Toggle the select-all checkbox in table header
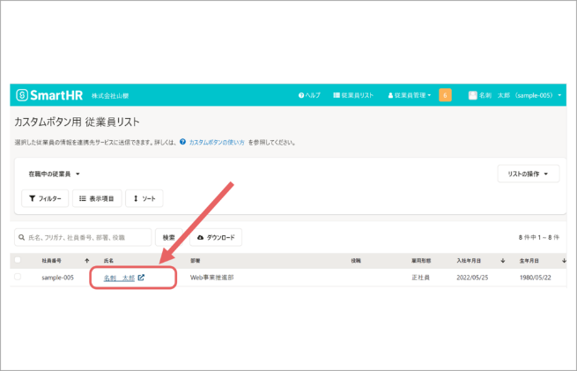This screenshot has height=371, width=577. click(18, 261)
